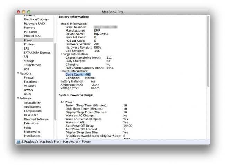Select the Software category label
225x165 pixels.
click(x=26, y=98)
